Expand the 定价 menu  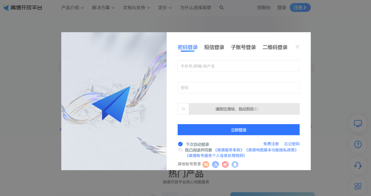pyautogui.click(x=165, y=8)
